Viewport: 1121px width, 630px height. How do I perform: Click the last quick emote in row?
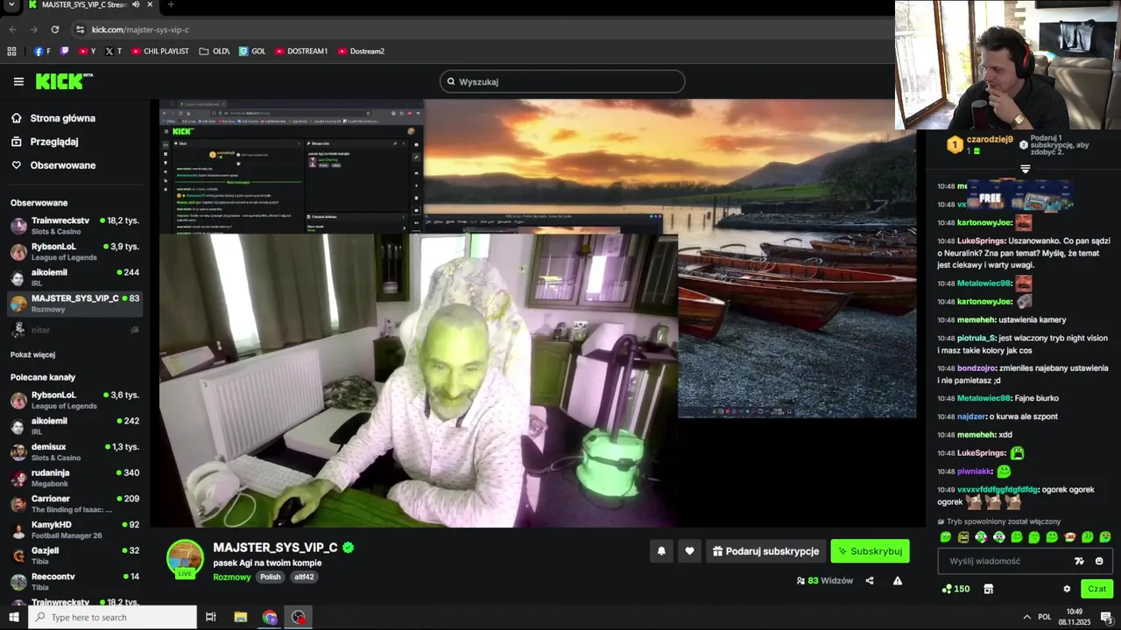coord(1105,537)
